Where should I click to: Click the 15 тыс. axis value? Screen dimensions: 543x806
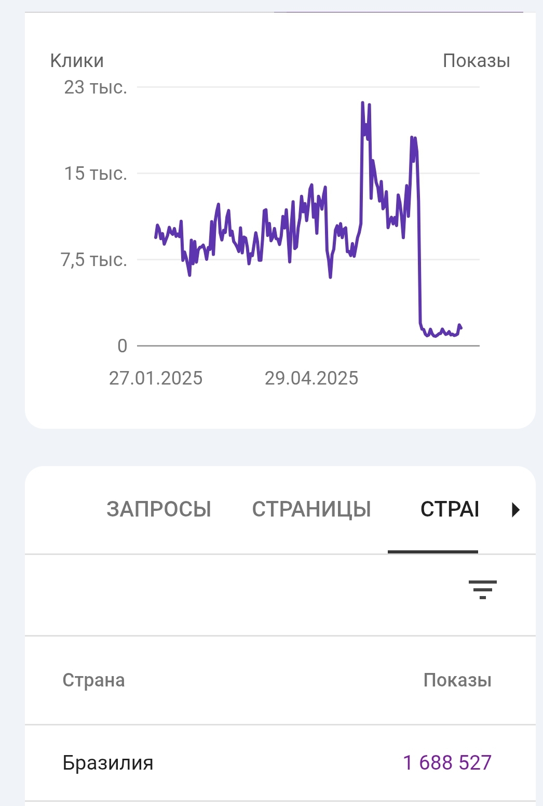click(x=96, y=174)
